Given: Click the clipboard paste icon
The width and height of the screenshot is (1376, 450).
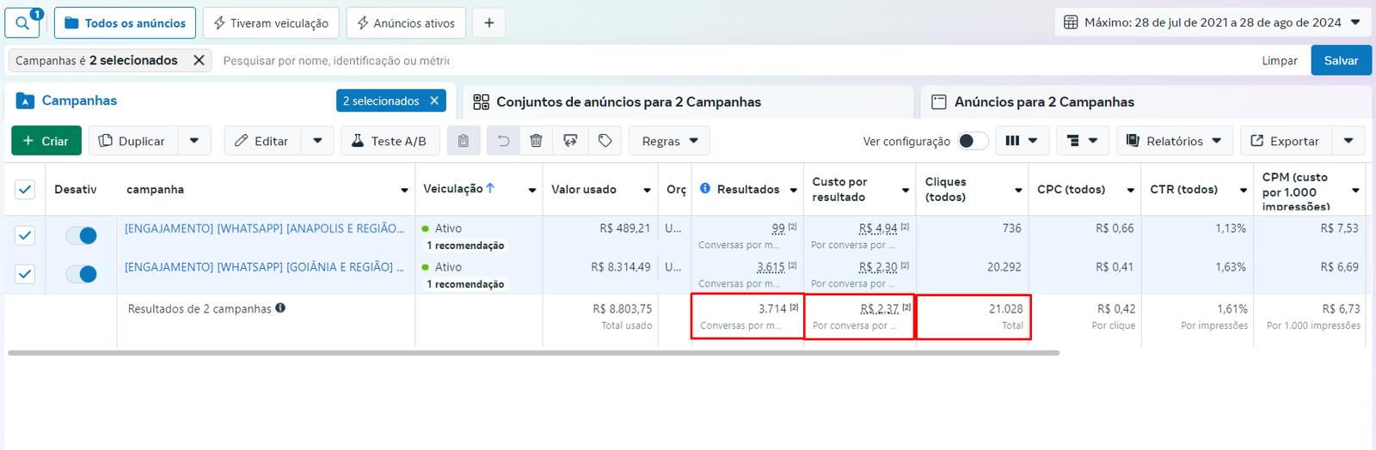Looking at the screenshot, I should pos(464,141).
